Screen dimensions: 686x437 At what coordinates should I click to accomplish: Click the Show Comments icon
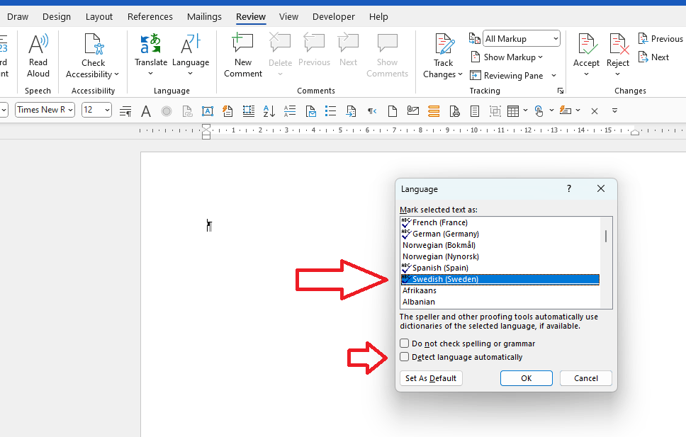(387, 44)
